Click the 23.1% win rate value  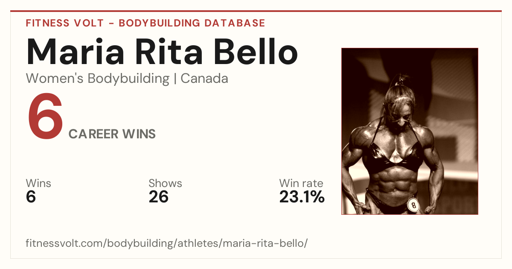[302, 197]
